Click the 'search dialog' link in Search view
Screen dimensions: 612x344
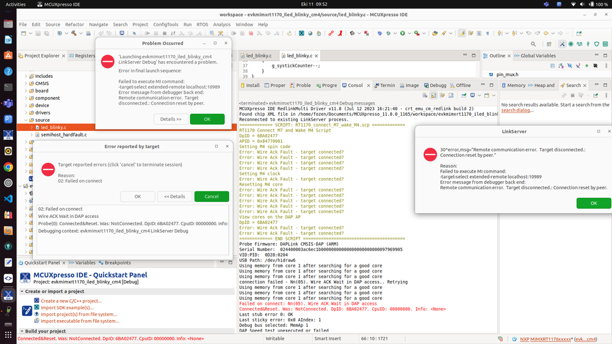[x=515, y=110]
